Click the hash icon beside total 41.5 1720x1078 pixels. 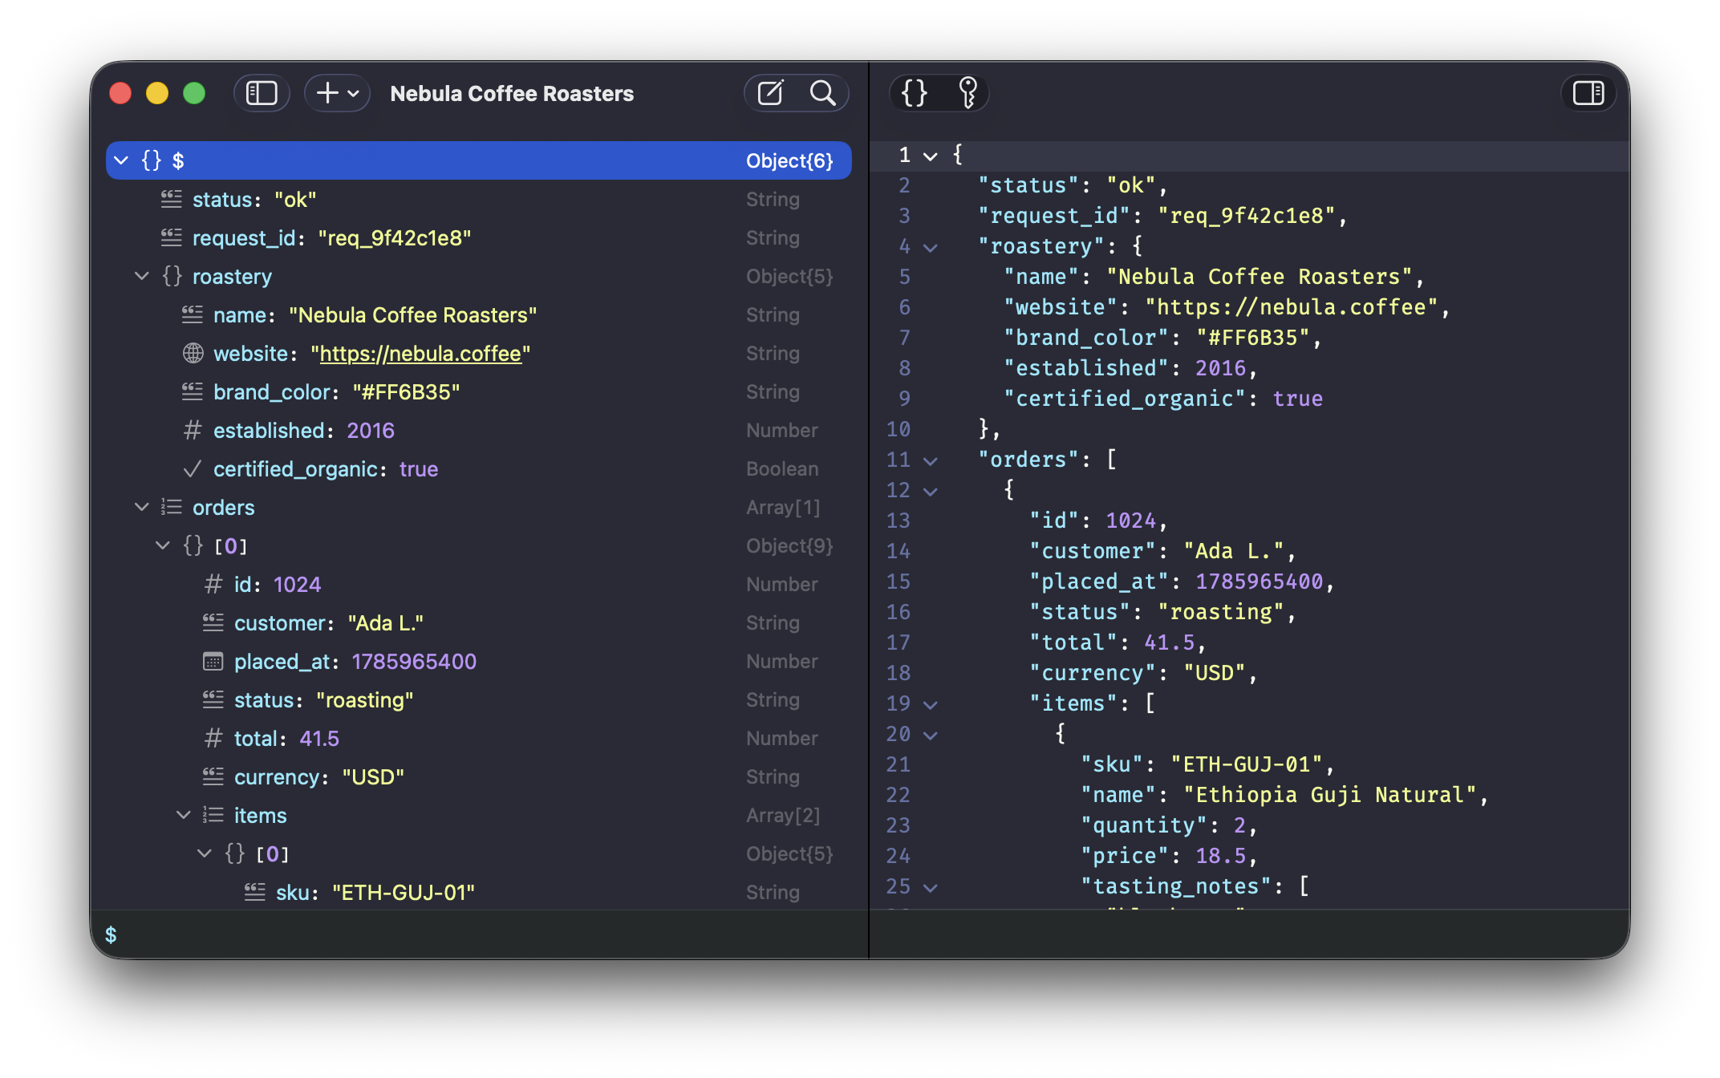pyautogui.click(x=213, y=738)
